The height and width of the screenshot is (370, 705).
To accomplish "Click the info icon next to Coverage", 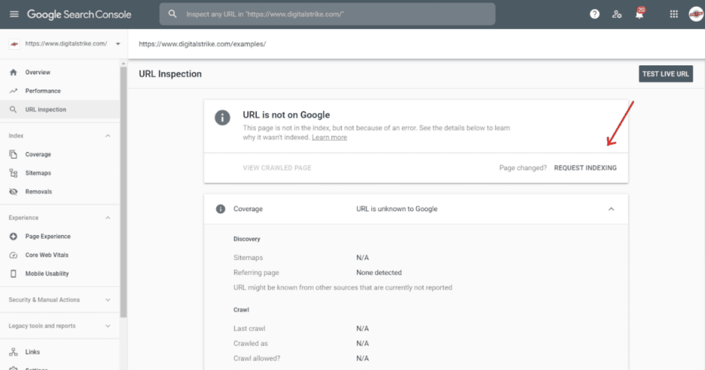I will pyautogui.click(x=220, y=209).
